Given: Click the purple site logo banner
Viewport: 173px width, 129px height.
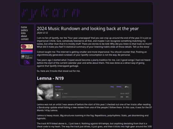Looking at the screenshot, I should pos(51,13).
